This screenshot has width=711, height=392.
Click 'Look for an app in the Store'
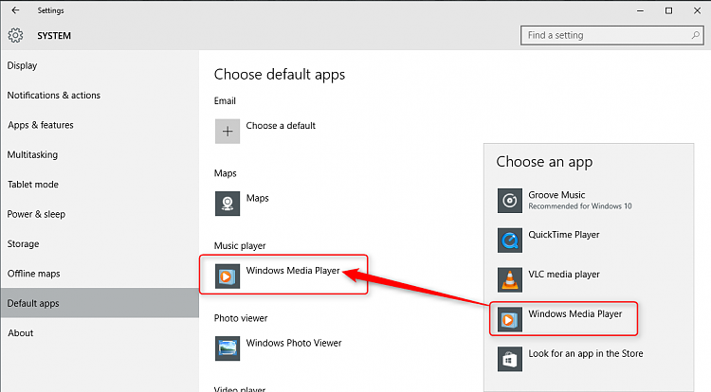pyautogui.click(x=586, y=353)
